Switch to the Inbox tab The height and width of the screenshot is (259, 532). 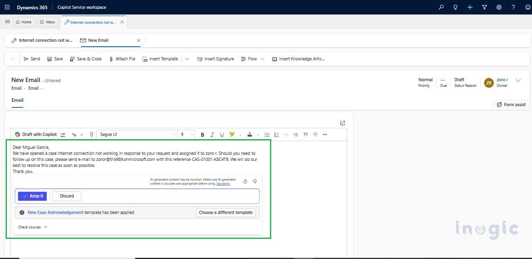tap(48, 22)
